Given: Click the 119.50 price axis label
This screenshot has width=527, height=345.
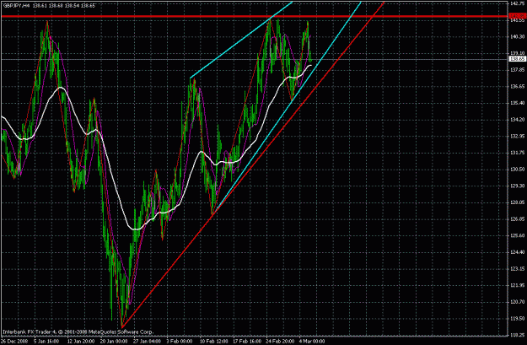Looking at the screenshot, I should (518, 318).
